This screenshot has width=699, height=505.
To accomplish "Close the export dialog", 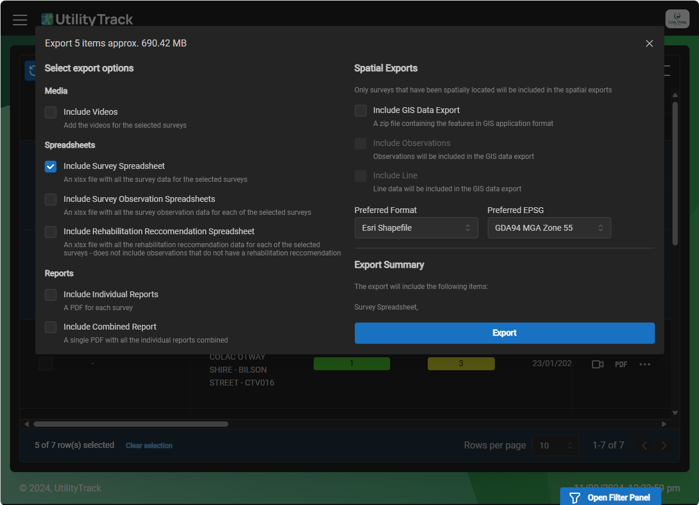I will [x=649, y=44].
